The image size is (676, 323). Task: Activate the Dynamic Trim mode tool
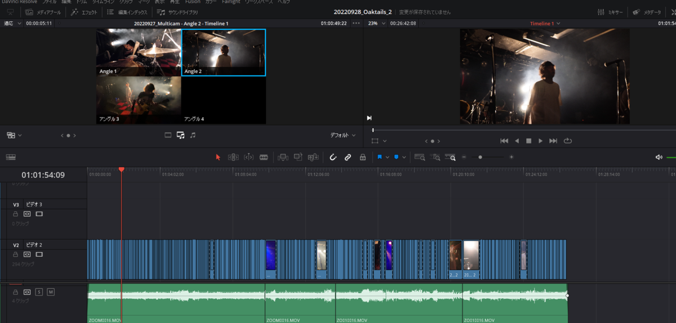coord(248,158)
